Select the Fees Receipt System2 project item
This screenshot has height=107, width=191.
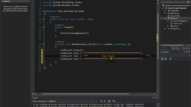click(177, 8)
